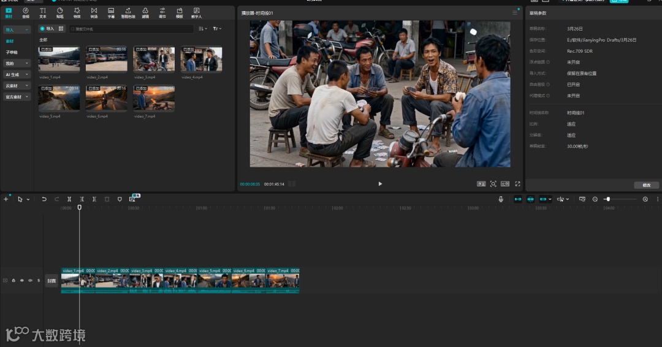Add a marker with shield icon

[120, 199]
